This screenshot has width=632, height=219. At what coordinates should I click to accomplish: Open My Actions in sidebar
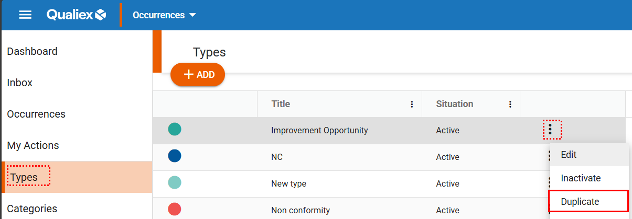click(x=33, y=145)
